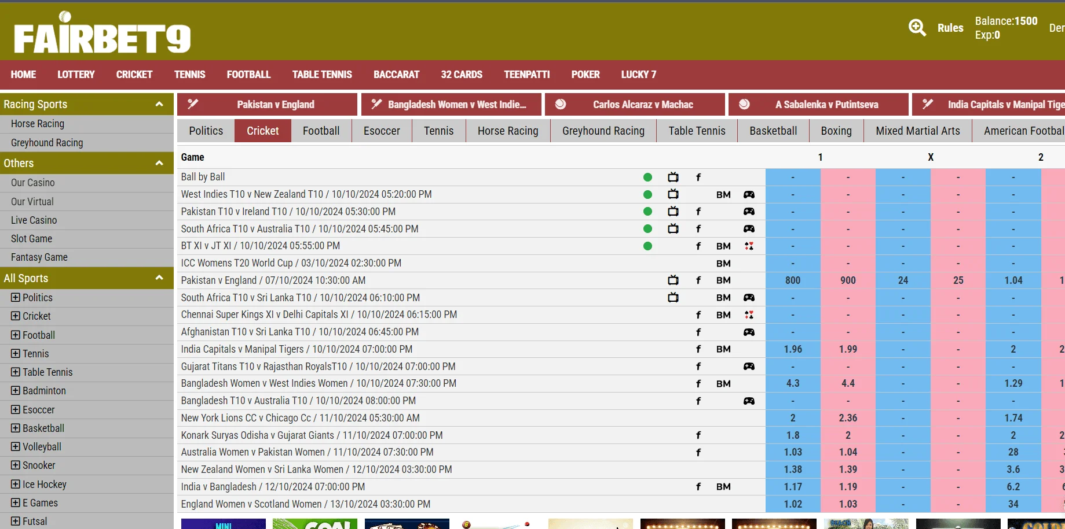
Task: Click blue 1.96 odds for India Capitals match
Action: 793,349
